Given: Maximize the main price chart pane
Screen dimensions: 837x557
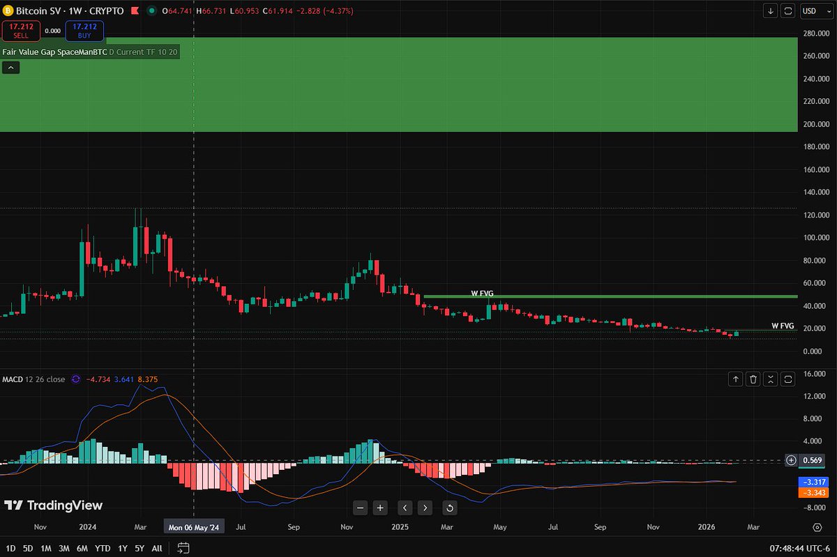Looking at the screenshot, I should 788,11.
